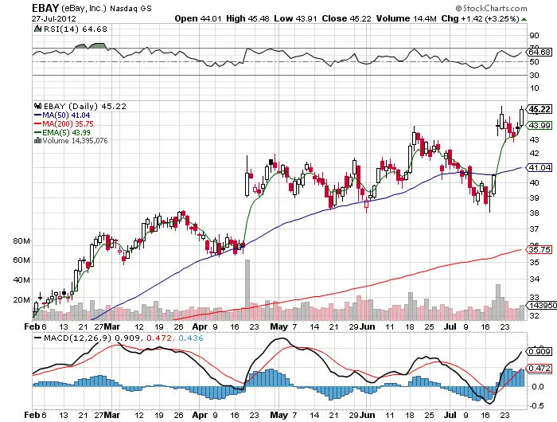Click the 38 price axis label

click(534, 213)
